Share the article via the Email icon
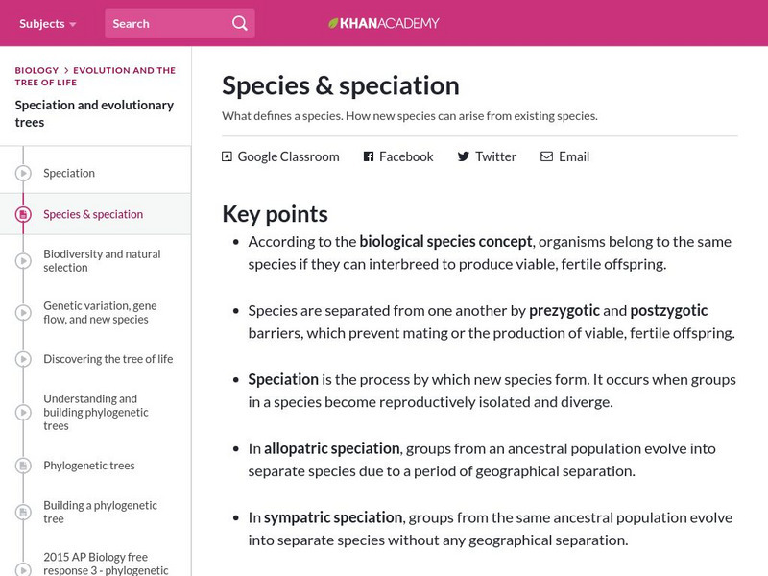768x576 pixels. [546, 156]
